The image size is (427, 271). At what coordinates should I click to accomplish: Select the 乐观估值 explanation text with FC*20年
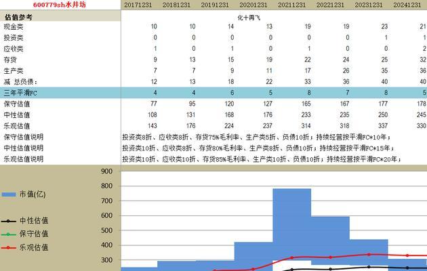pos(262,159)
